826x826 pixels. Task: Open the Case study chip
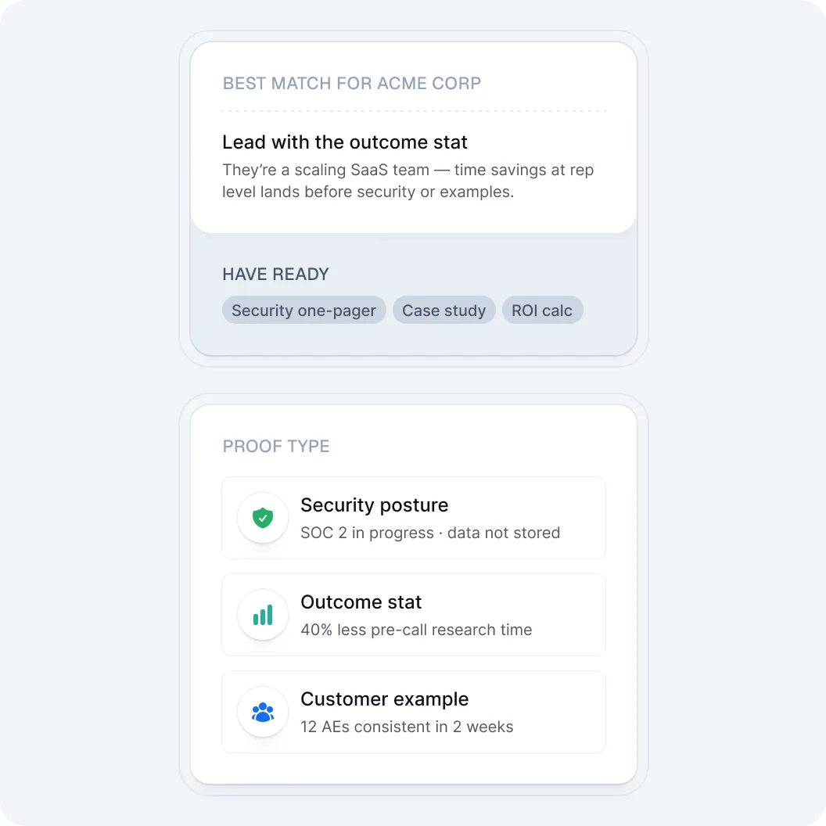[x=444, y=311]
